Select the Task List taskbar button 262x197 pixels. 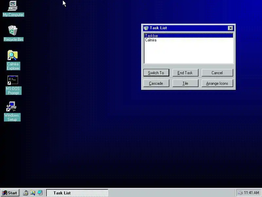(77, 193)
